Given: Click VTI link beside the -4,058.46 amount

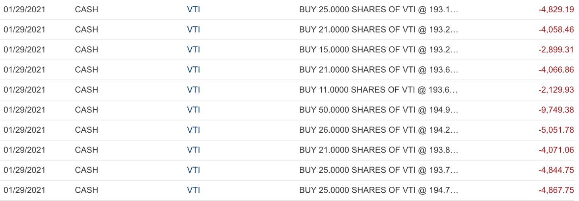Looking at the screenshot, I should [x=193, y=29].
